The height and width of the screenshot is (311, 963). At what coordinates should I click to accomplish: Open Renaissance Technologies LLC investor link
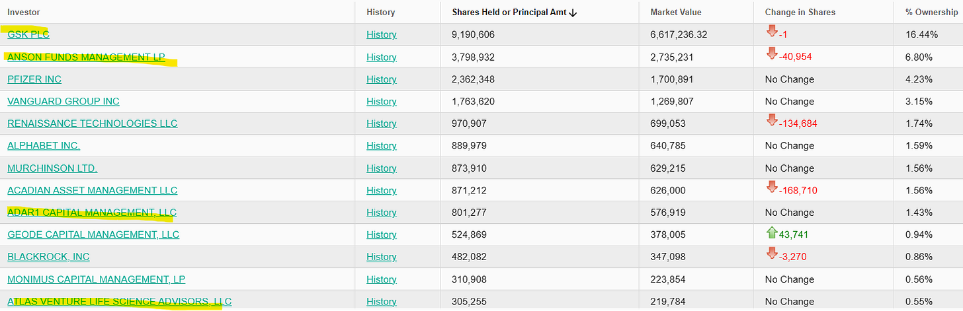pos(93,123)
